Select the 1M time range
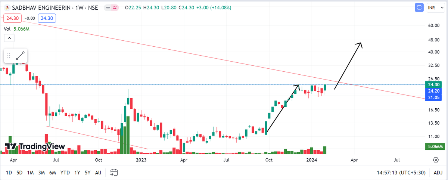 [x=31, y=173]
